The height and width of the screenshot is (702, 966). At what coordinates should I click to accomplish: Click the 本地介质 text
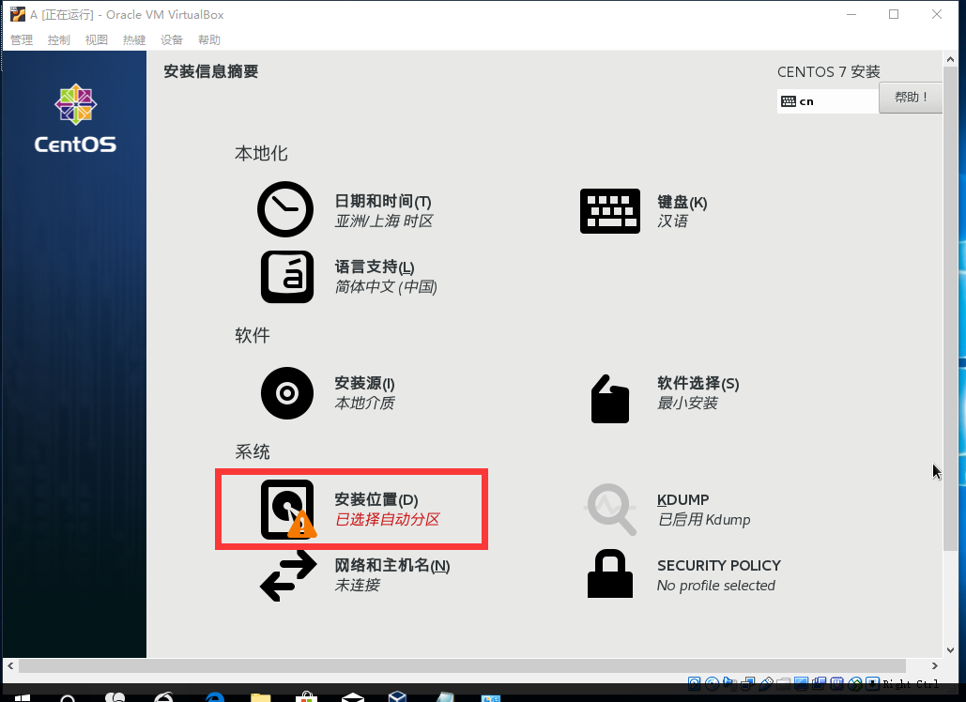[x=364, y=403]
